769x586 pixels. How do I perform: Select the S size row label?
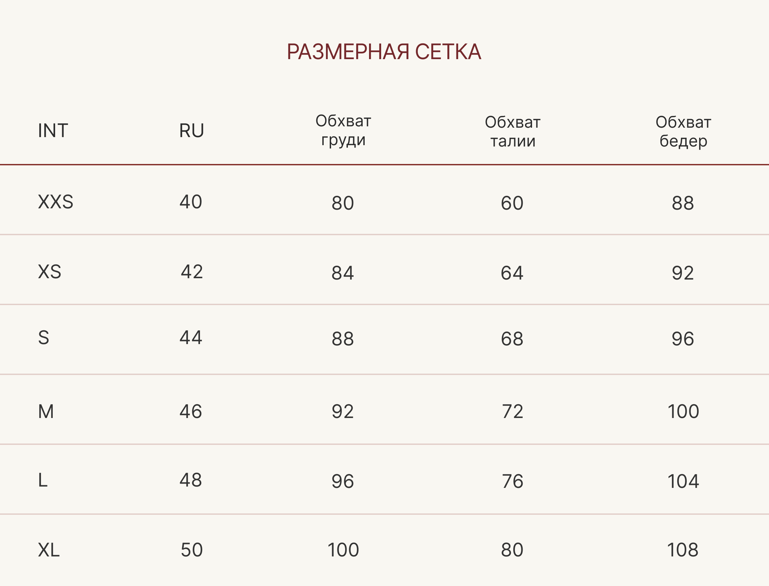[x=44, y=338]
